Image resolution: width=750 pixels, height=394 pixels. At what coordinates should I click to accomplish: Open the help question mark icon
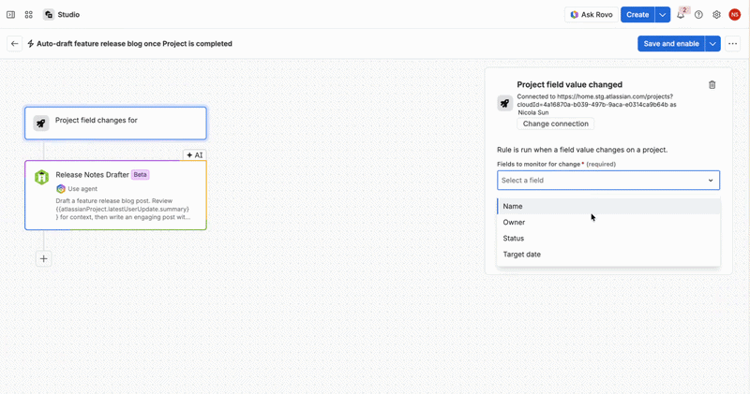[698, 15]
